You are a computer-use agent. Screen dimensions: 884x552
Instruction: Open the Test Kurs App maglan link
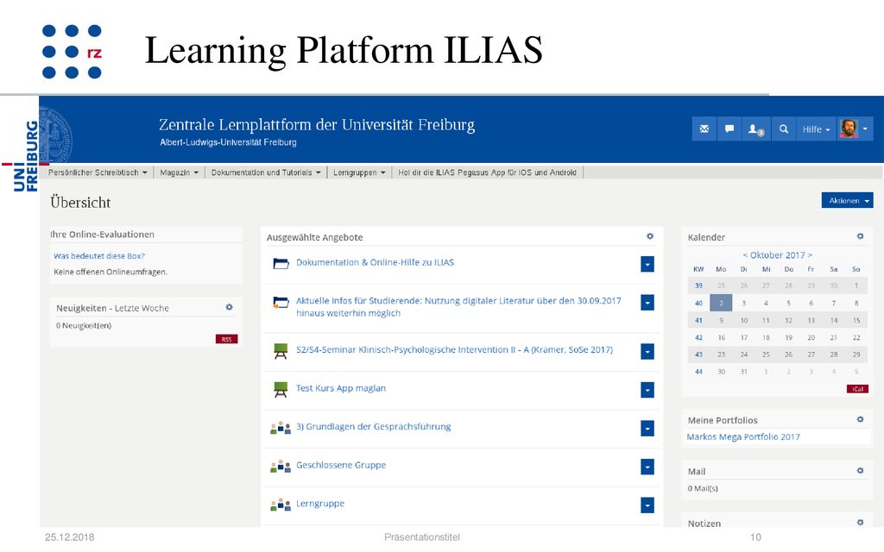point(341,388)
